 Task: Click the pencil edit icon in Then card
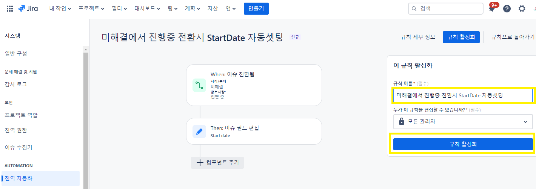(199, 132)
